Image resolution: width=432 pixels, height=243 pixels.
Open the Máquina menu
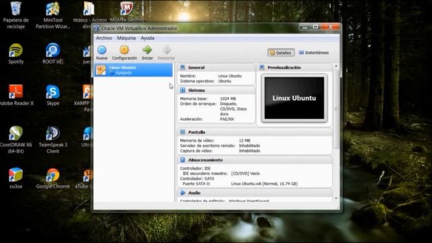[x=126, y=38]
